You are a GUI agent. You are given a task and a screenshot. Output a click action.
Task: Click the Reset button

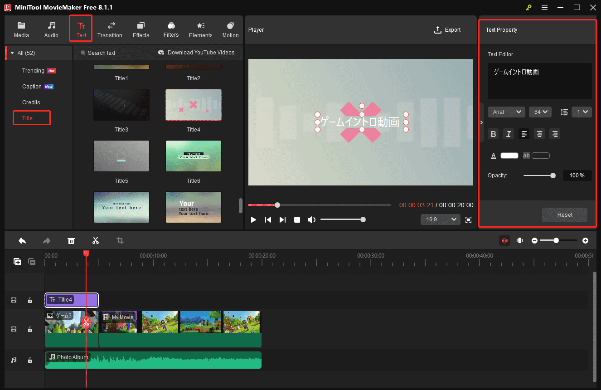pos(565,215)
